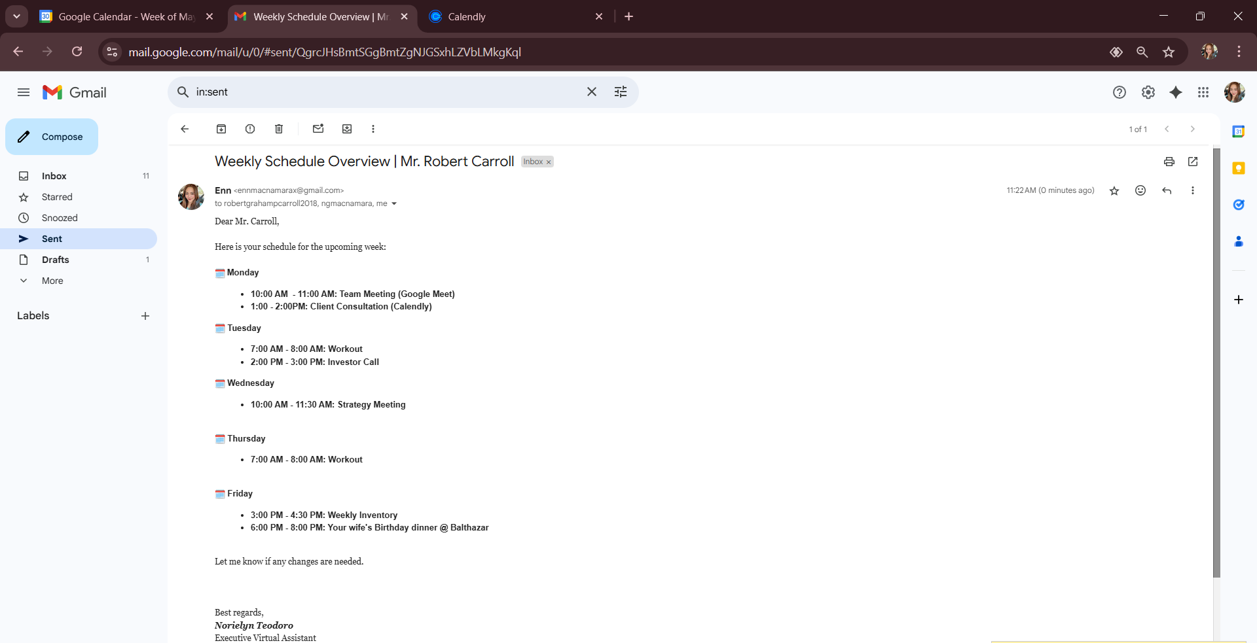1257x643 pixels.
Task: Get add-ons with the plus icon
Action: (x=1239, y=300)
